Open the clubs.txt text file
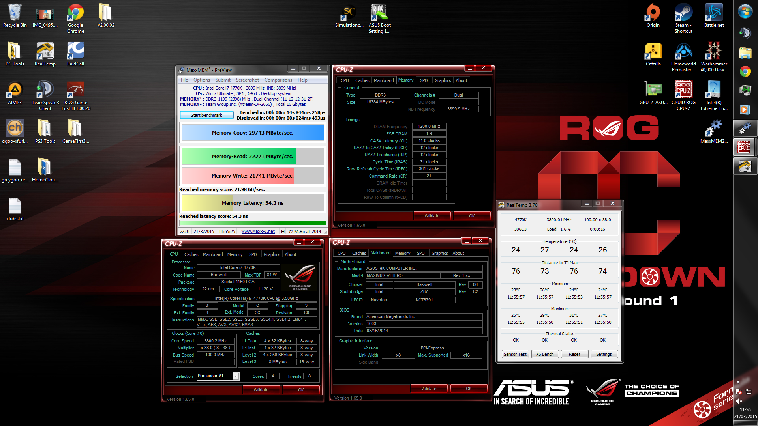 coord(15,209)
